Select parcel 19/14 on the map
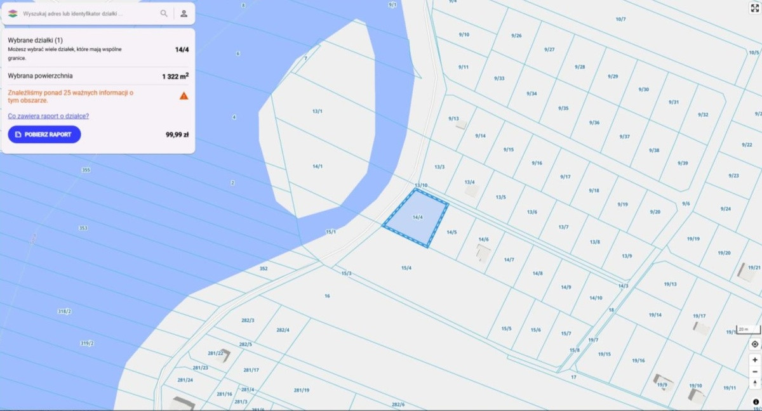This screenshot has height=411, width=762. (x=655, y=315)
